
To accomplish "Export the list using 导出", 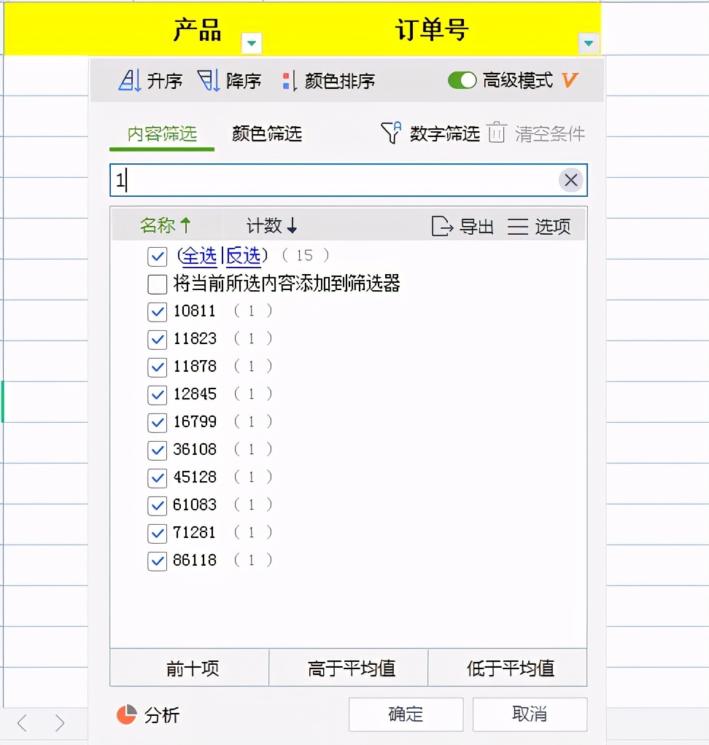I will click(x=462, y=226).
